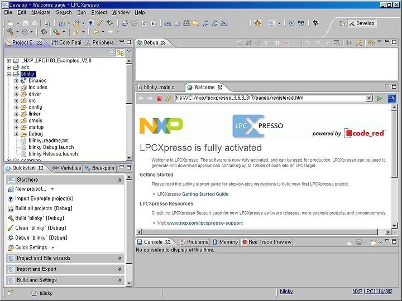Click the Refresh icon in Welcome browser

click(168, 99)
